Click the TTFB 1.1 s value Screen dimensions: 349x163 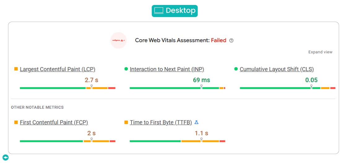click(201, 133)
